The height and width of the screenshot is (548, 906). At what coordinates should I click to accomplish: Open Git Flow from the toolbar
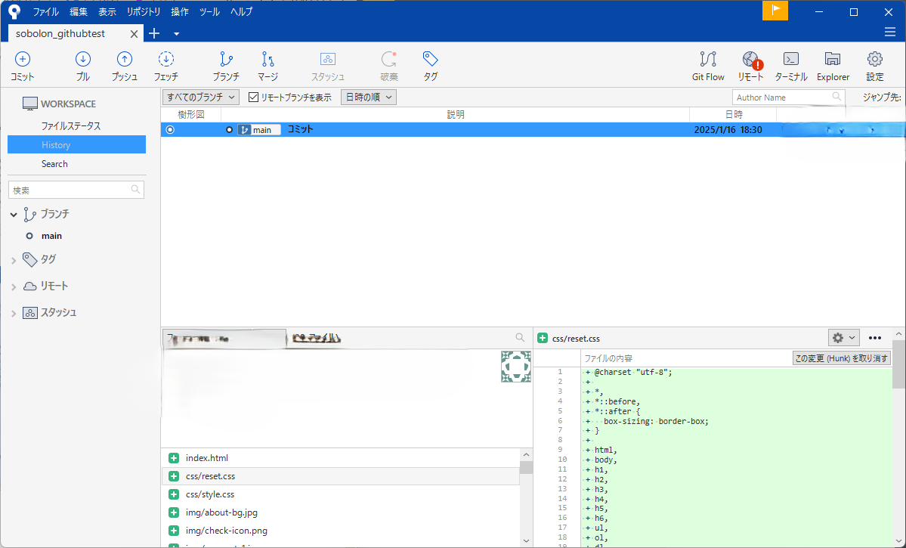[708, 65]
